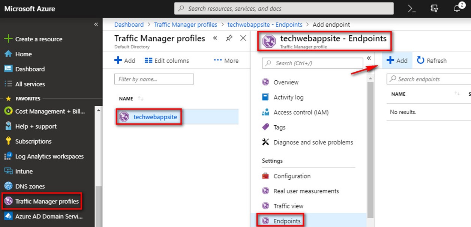Viewport: 471px width, 227px height.
Task: Click the Cost Management + Billing icon
Action: (x=8, y=111)
